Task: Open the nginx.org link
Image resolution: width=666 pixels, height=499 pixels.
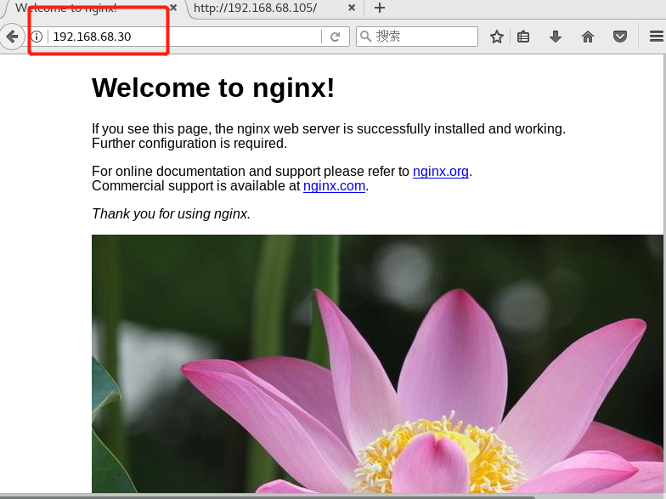Action: click(440, 172)
